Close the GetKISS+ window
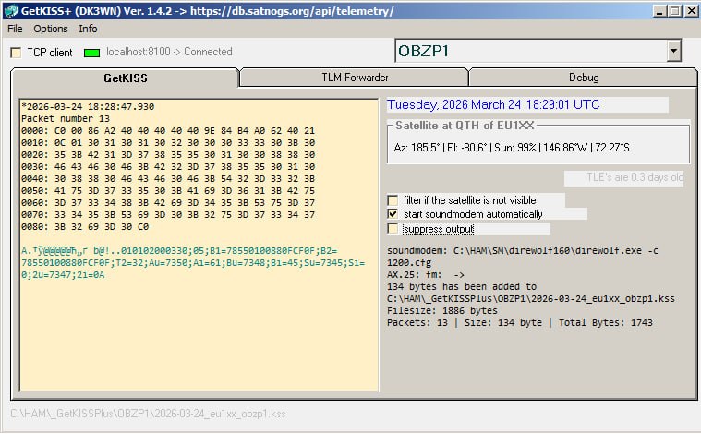The width and height of the screenshot is (701, 434). (x=690, y=10)
